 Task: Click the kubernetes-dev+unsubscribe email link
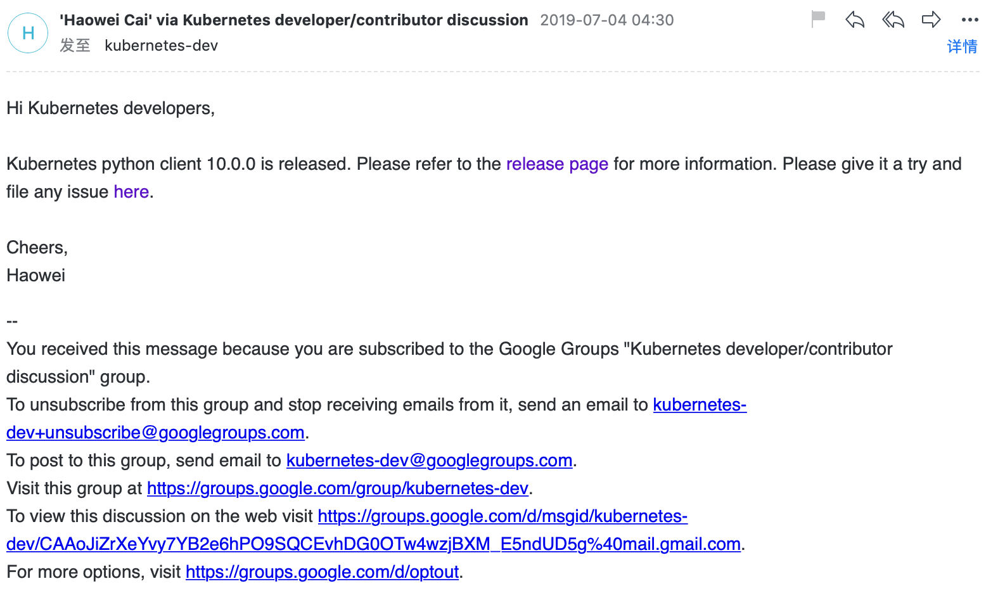[155, 433]
